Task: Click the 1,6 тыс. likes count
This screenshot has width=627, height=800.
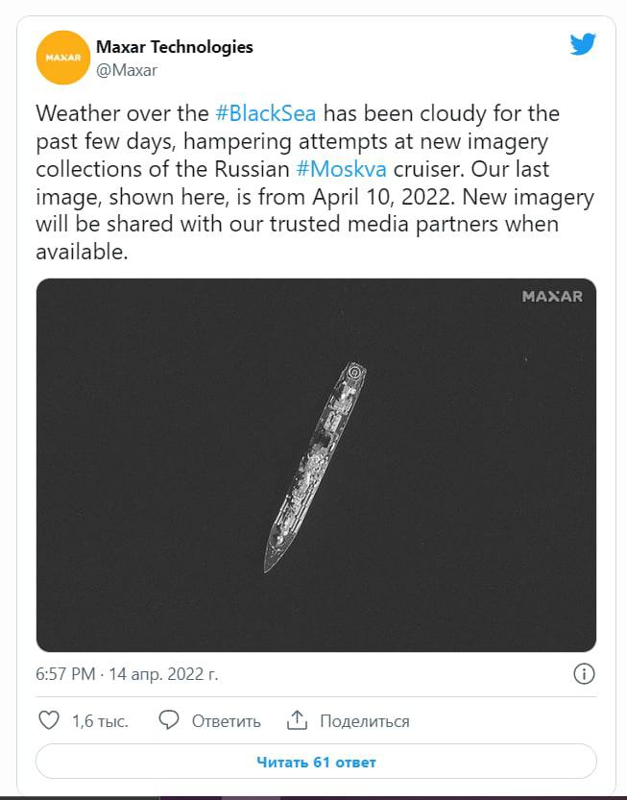Action: click(x=100, y=721)
